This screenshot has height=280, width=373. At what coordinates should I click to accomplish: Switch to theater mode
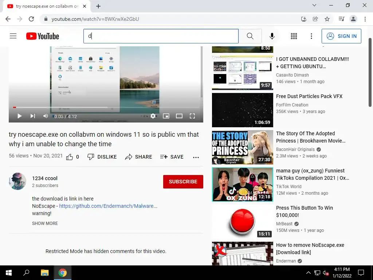pyautogui.click(x=179, y=116)
